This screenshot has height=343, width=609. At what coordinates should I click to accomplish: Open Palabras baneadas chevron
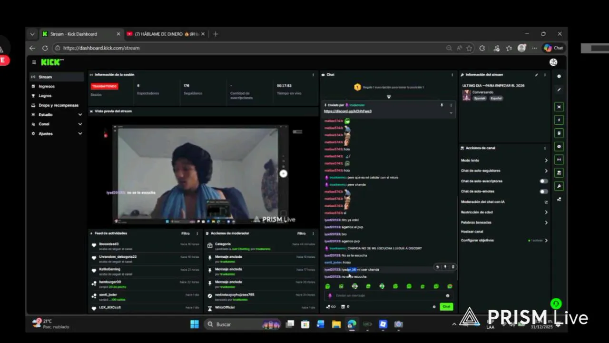pyautogui.click(x=546, y=222)
